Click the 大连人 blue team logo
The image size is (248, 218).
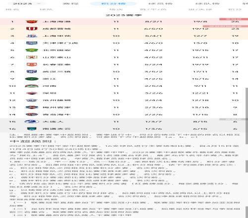click(32, 122)
